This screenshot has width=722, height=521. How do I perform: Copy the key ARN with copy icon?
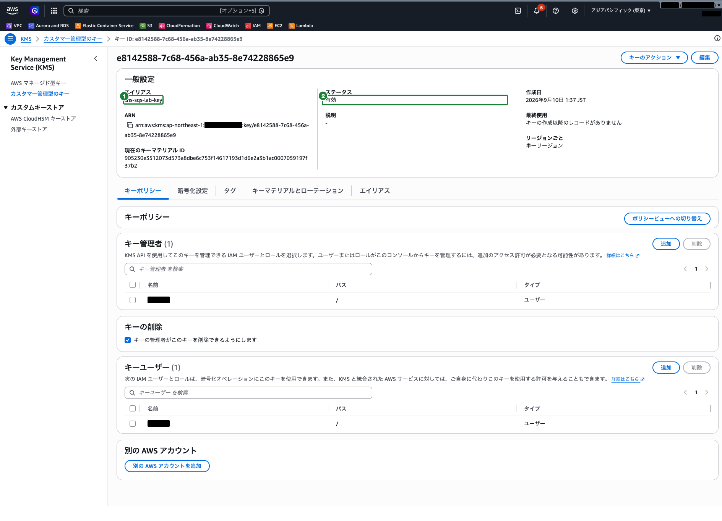[x=130, y=125]
